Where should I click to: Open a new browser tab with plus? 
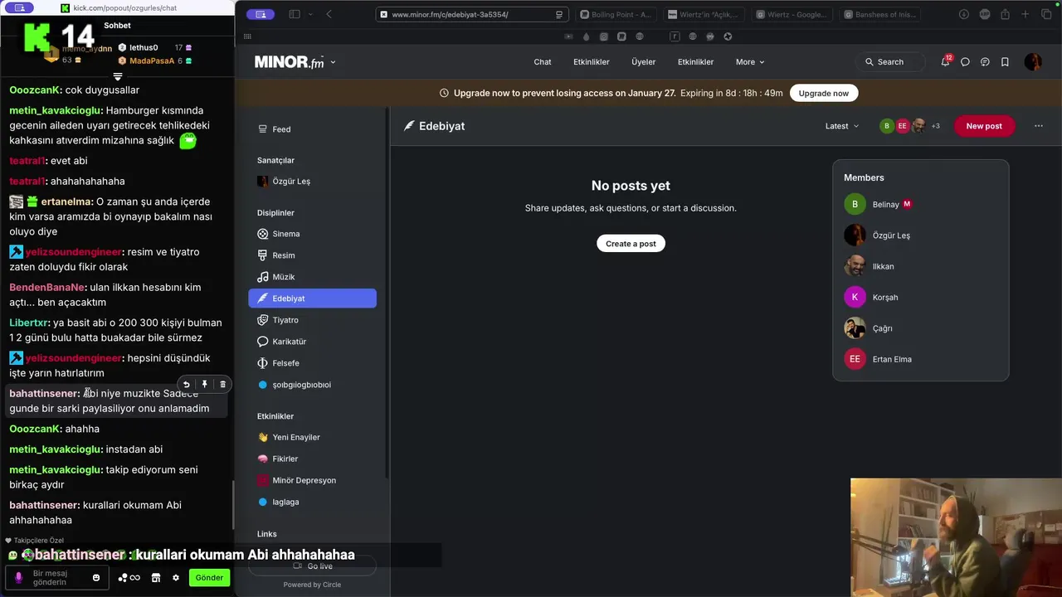pos(1025,14)
